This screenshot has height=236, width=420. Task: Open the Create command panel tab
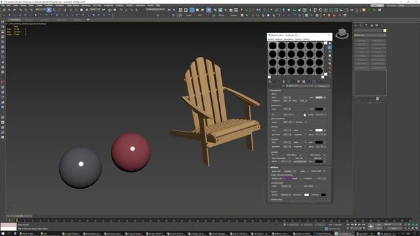pyautogui.click(x=356, y=26)
